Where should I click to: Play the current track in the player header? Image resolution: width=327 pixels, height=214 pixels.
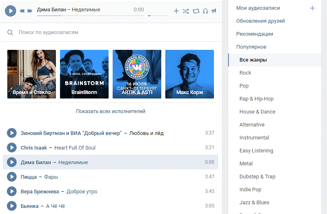[x=11, y=11]
